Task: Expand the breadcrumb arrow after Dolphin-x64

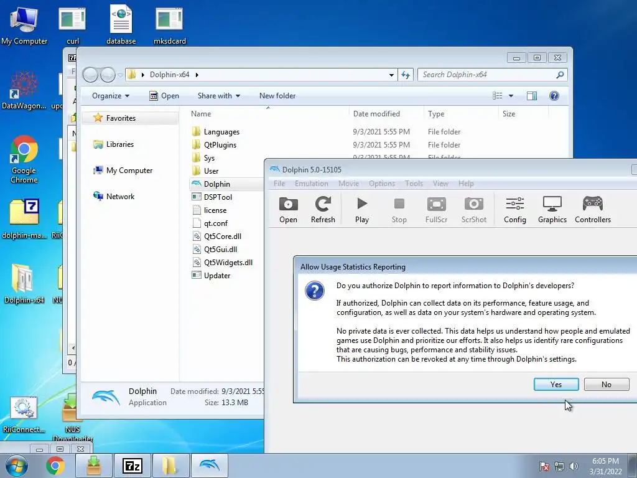Action: point(197,75)
